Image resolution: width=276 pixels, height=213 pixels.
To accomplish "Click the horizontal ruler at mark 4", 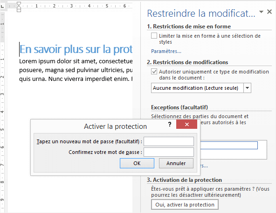I will click(x=89, y=6).
